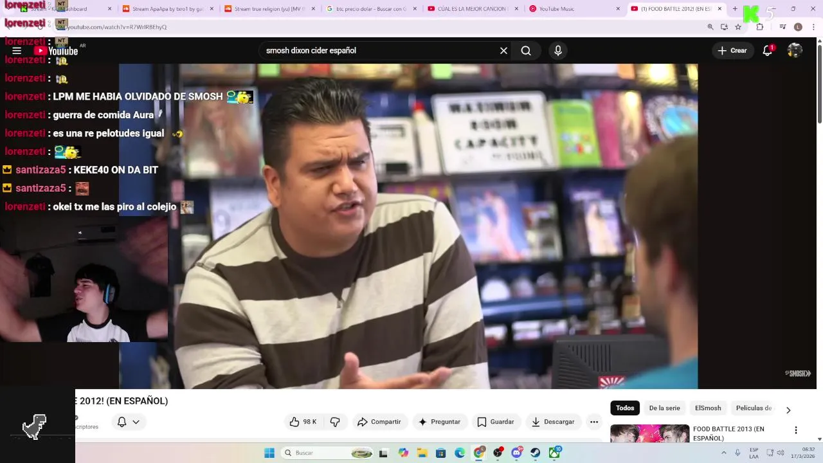This screenshot has height=463, width=823.
Task: Open the three-dot more actions menu
Action: (x=594, y=422)
